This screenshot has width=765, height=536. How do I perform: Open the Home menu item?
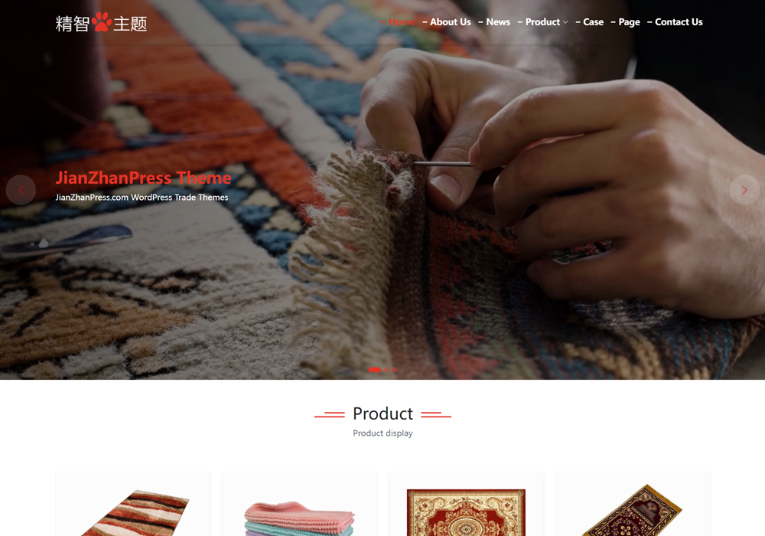point(402,22)
